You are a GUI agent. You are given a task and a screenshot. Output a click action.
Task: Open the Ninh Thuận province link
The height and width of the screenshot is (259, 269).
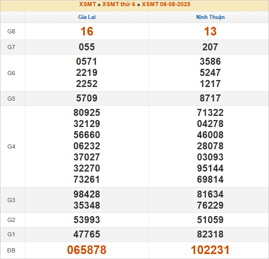tap(211, 17)
